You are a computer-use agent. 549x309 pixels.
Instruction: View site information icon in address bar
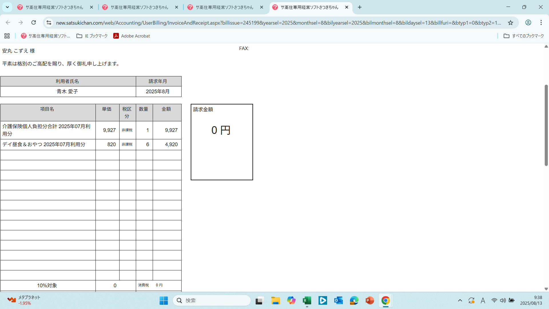pyautogui.click(x=49, y=23)
